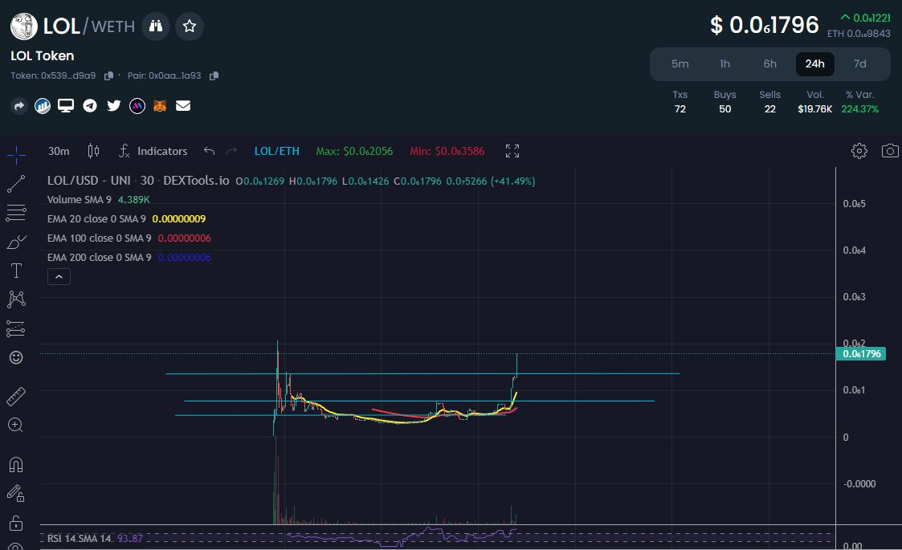The height and width of the screenshot is (550, 902).
Task: Click the share arrow icon
Action: pos(19,106)
